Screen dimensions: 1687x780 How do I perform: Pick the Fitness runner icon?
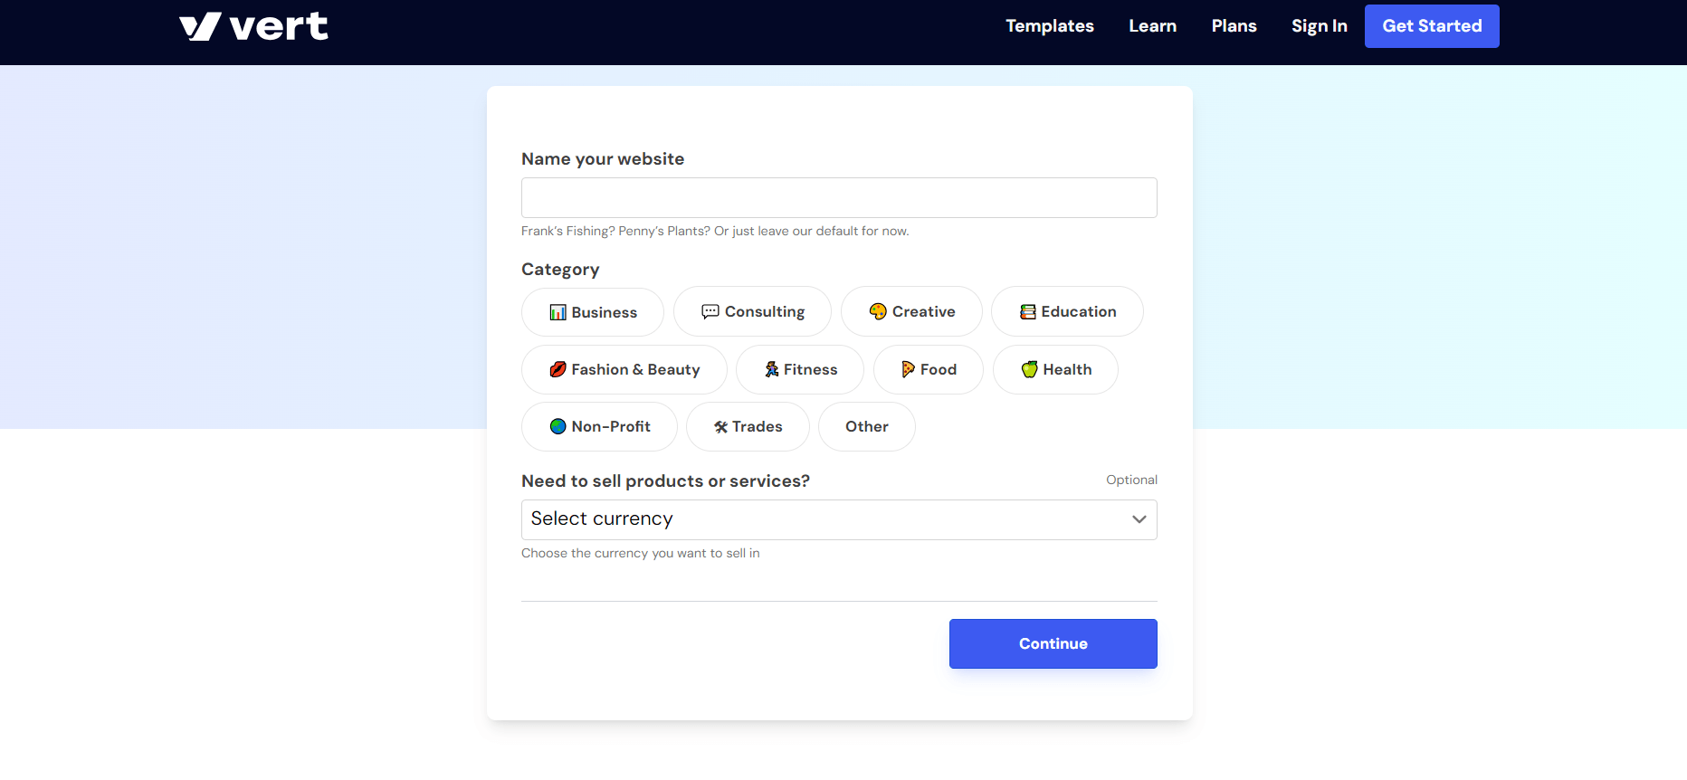(771, 369)
